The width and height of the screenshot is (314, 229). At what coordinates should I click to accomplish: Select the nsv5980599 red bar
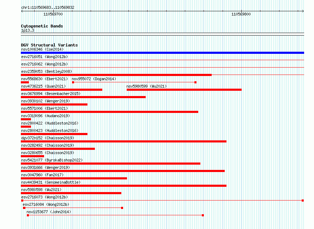click(x=184, y=90)
